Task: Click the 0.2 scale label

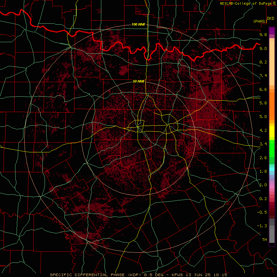Action: pos(263,199)
